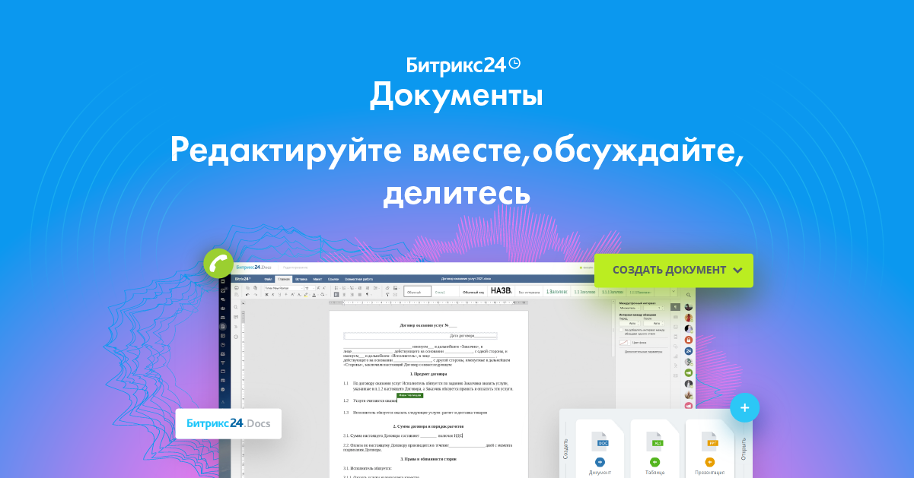Open the font name dropdown
The image size is (914, 478).
tap(284, 288)
